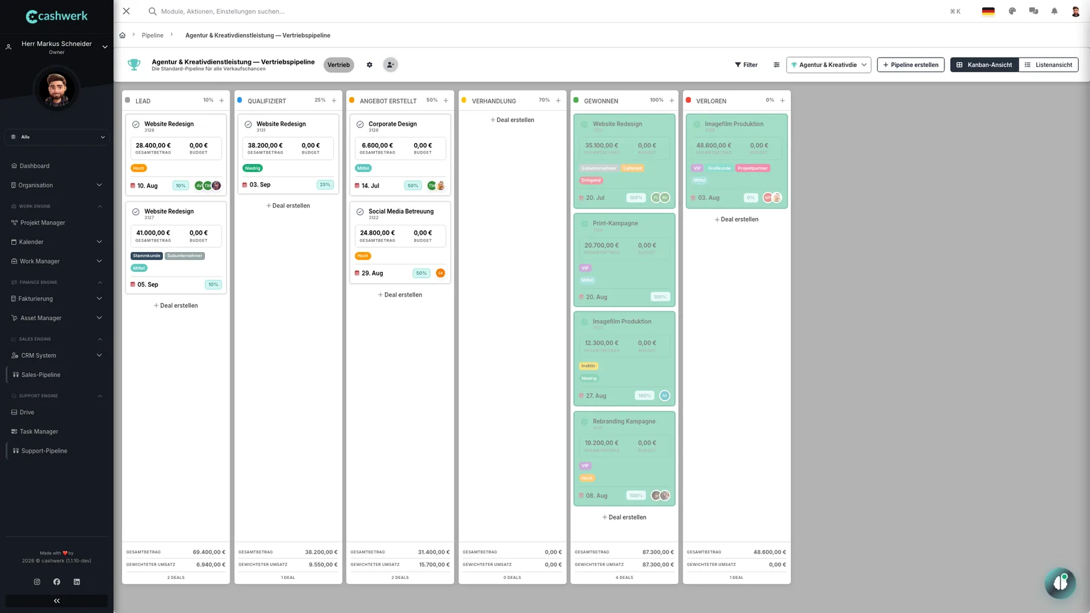Collapse the Support Engine section

[x=100, y=396]
